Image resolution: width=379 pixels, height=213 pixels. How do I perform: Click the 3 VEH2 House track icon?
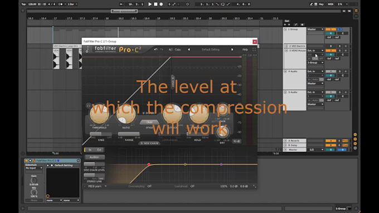(x=286, y=51)
